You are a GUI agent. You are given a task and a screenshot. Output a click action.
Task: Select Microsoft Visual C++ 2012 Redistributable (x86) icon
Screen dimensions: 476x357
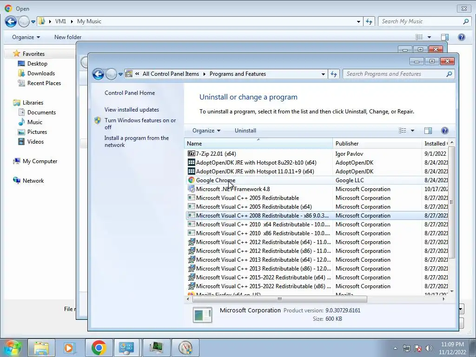pyautogui.click(x=191, y=251)
